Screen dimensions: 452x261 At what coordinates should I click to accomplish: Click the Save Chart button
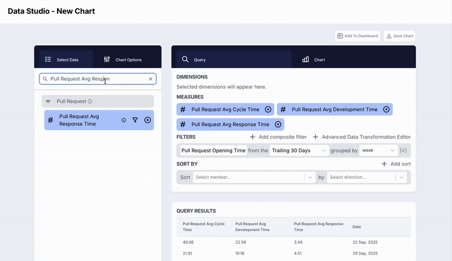(x=399, y=36)
